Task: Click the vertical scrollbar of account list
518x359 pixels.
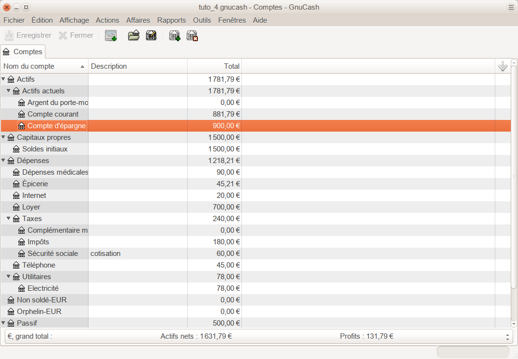Action: pos(514,194)
